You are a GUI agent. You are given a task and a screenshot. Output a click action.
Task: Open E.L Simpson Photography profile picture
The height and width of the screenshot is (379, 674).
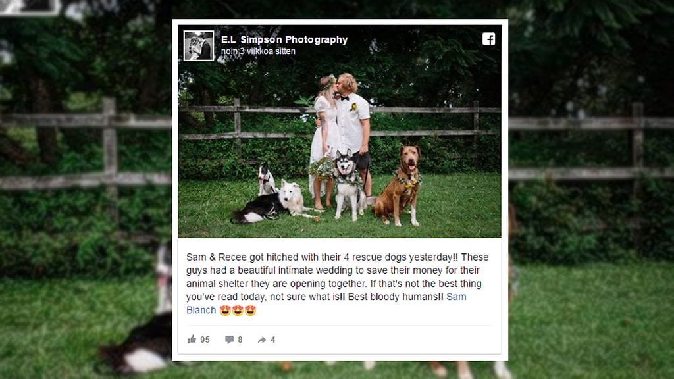(x=199, y=45)
